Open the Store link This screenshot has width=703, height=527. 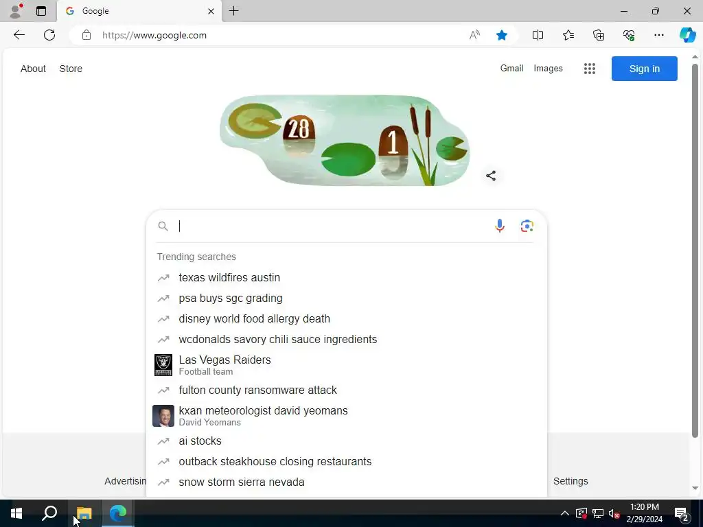71,69
